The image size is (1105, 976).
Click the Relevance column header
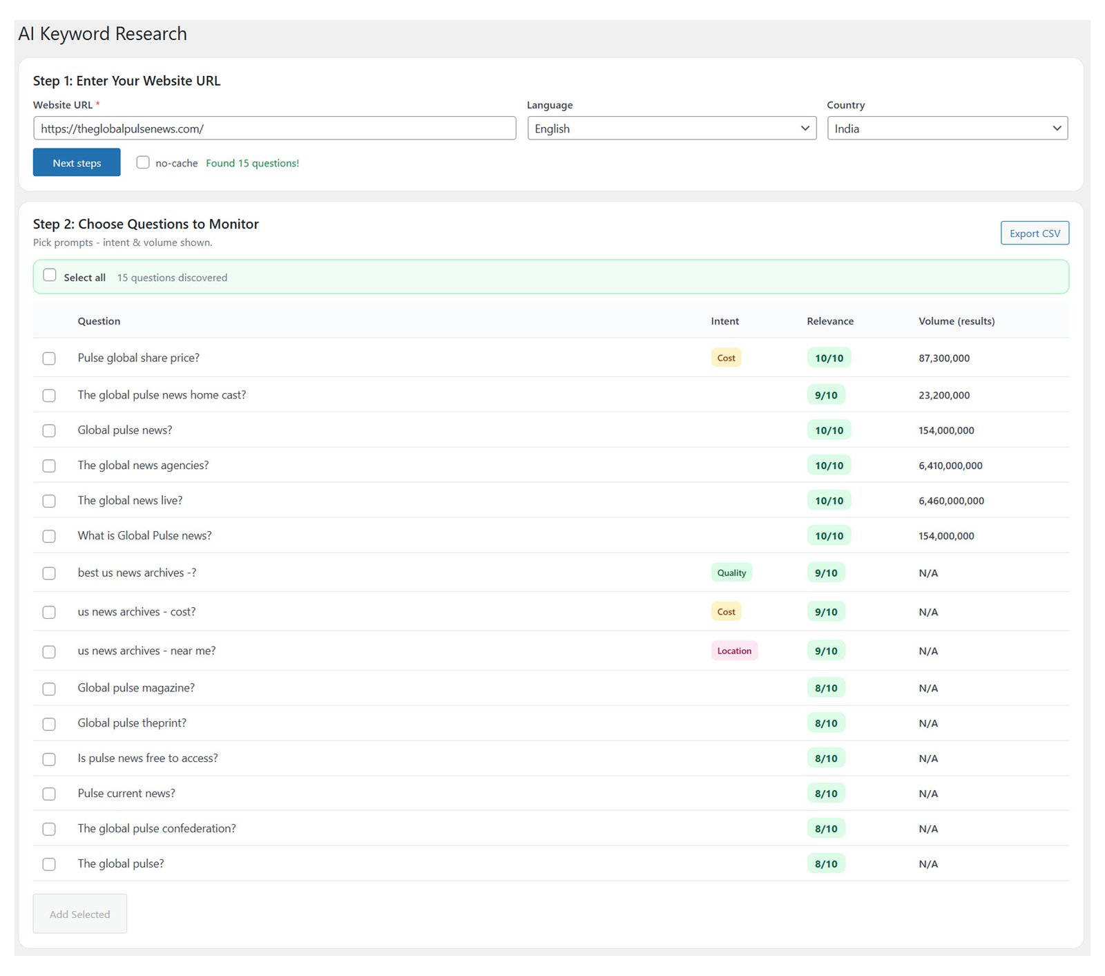tap(830, 321)
